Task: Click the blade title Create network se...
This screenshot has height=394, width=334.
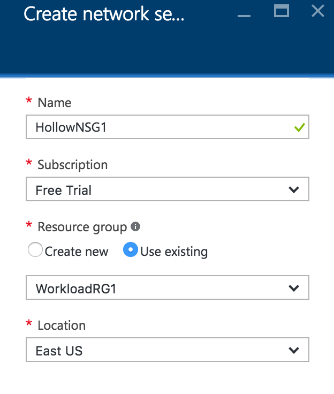Action: tap(104, 14)
